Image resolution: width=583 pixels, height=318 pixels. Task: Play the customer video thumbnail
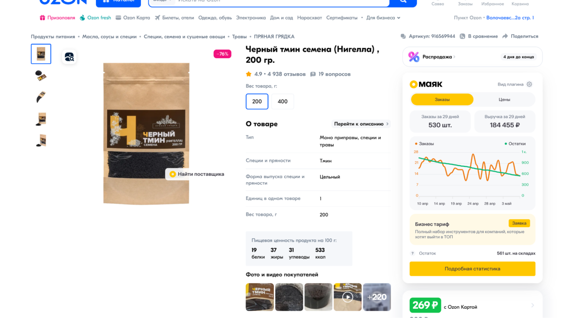347,297
